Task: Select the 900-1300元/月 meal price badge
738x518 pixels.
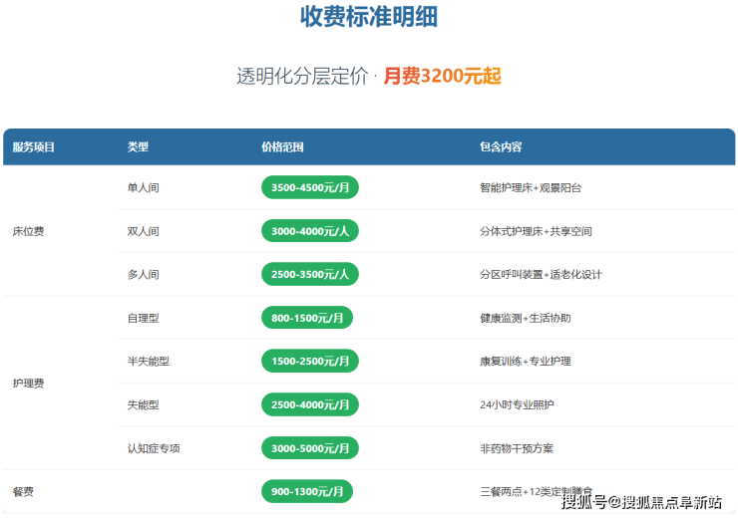Action: point(306,492)
